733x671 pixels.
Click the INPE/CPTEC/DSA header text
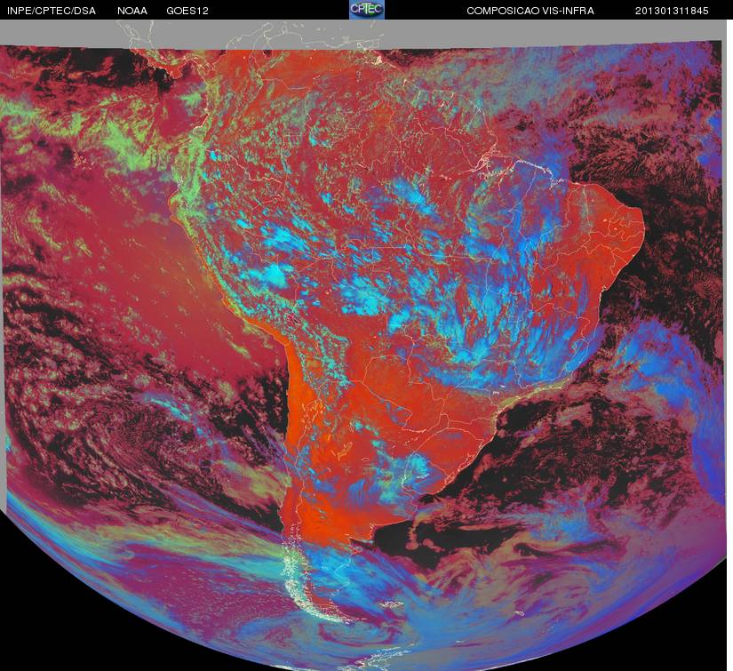point(52,11)
